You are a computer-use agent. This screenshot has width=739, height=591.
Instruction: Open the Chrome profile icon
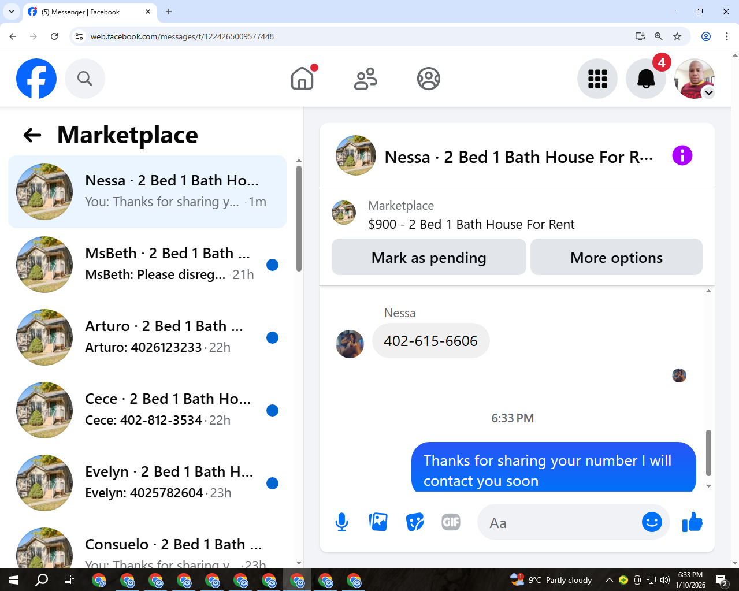pyautogui.click(x=706, y=36)
